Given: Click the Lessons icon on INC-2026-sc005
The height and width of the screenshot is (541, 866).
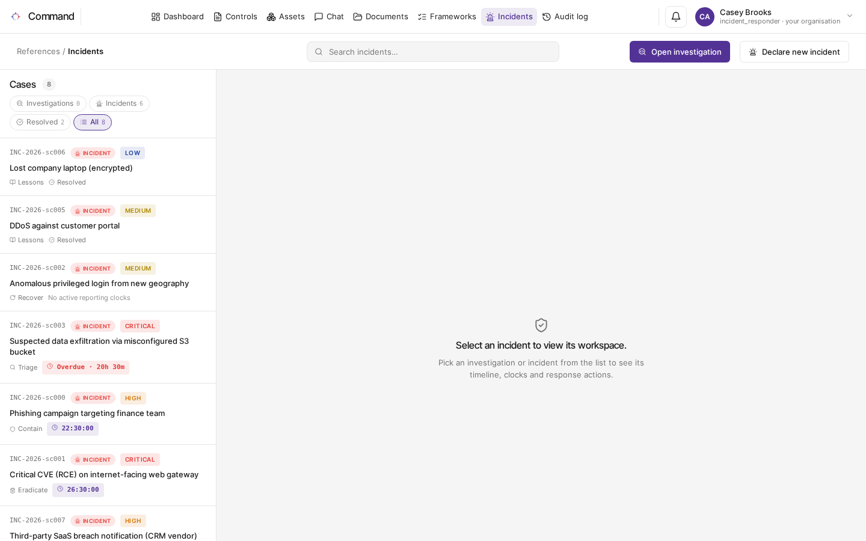Looking at the screenshot, I should coord(13,240).
